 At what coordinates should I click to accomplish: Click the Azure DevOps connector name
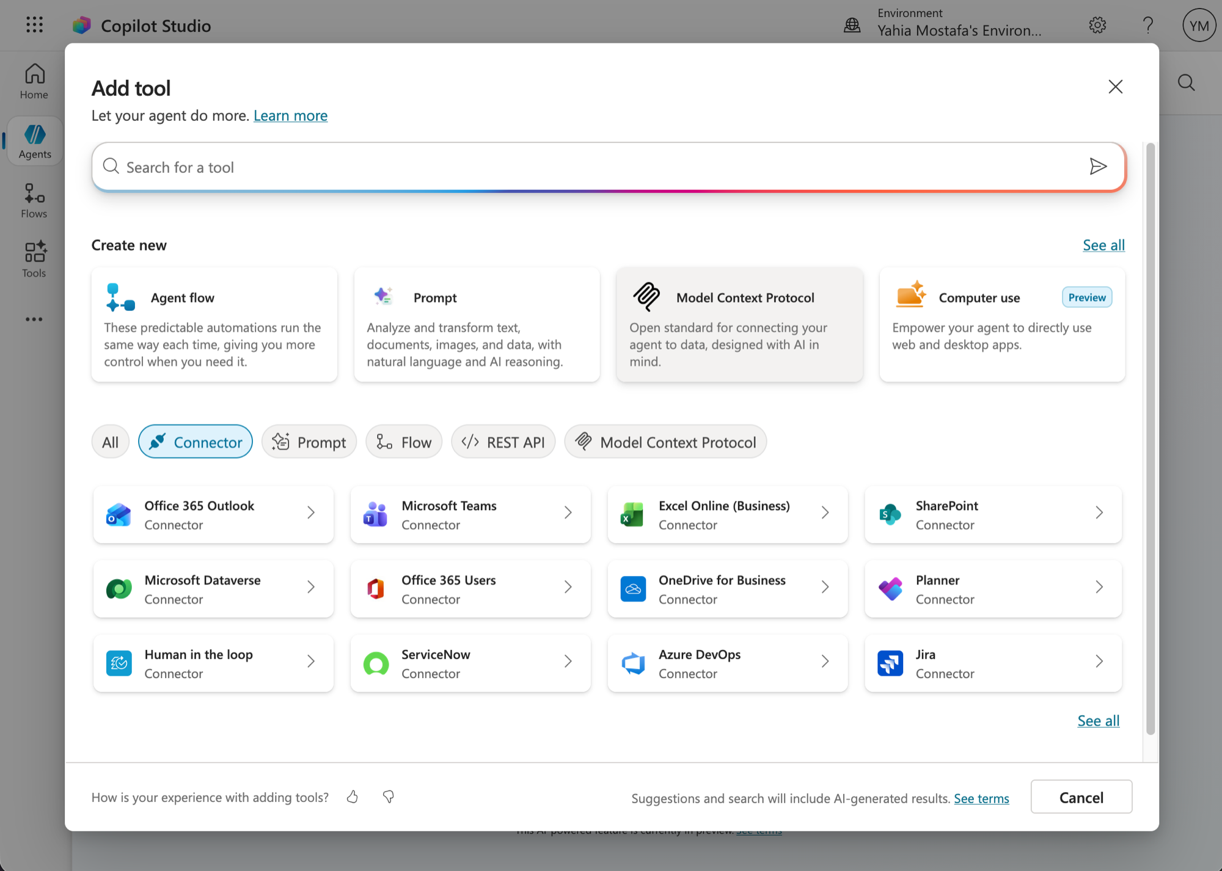coord(700,654)
